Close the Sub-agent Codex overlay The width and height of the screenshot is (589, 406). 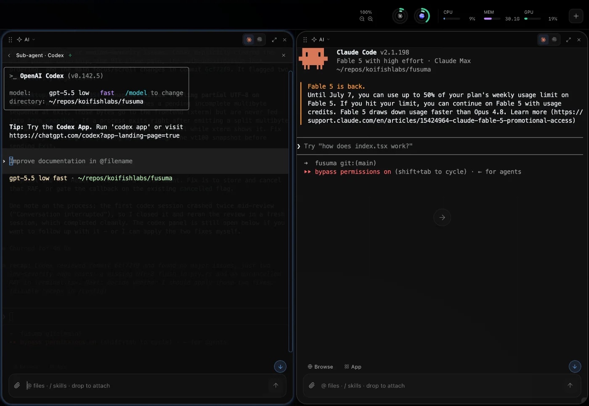pos(284,55)
